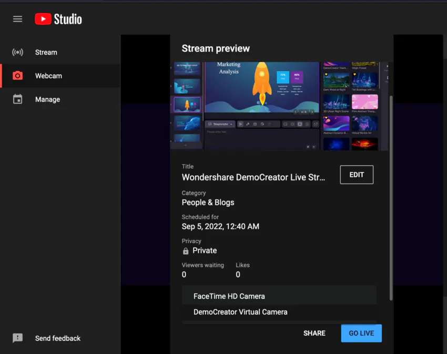Click the add-slide plus button below the thumbnails

pyautogui.click(x=186, y=145)
